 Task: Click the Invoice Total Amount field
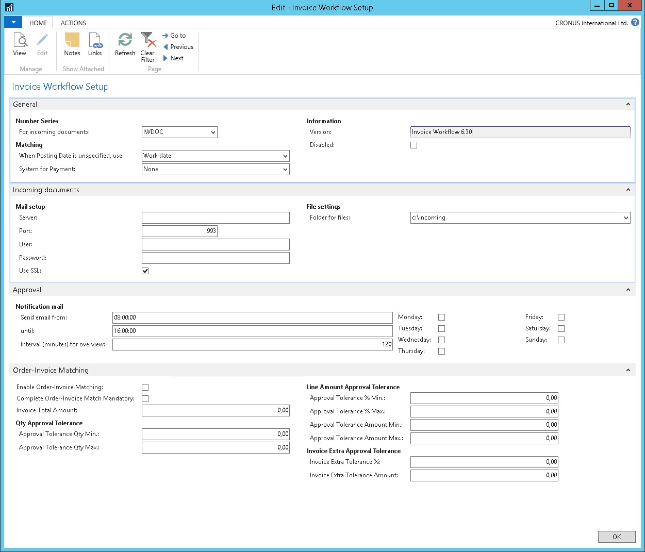point(216,410)
